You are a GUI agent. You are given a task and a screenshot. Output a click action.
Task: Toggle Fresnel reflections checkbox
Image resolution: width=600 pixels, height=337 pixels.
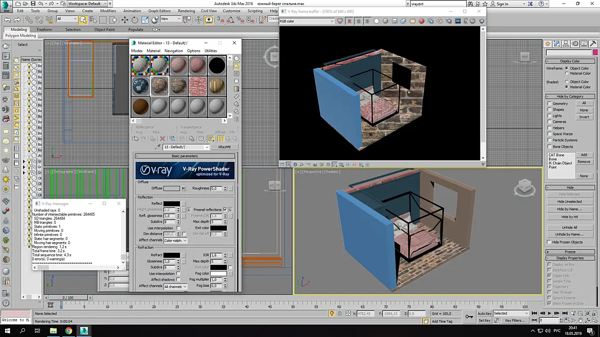pyautogui.click(x=225, y=210)
